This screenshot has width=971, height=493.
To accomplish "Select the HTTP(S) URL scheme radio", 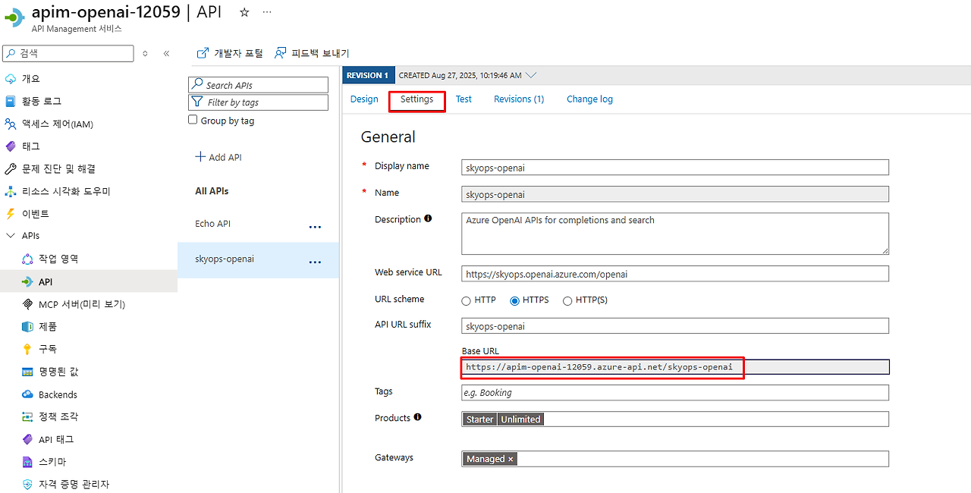I will 567,300.
